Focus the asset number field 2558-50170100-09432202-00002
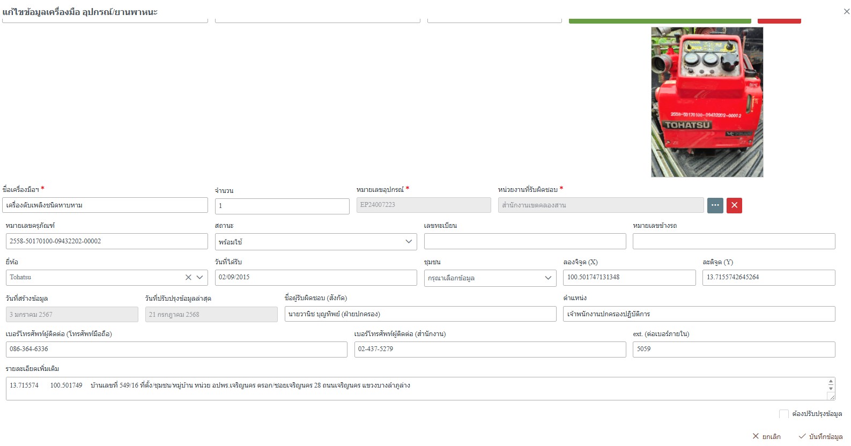The image size is (851, 446). click(x=107, y=241)
